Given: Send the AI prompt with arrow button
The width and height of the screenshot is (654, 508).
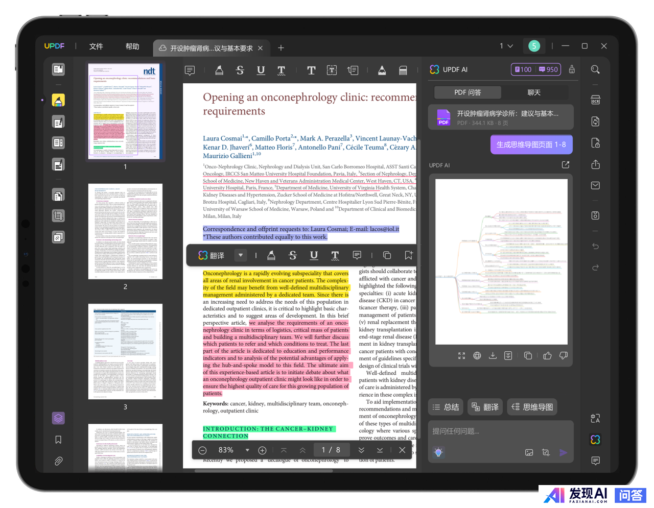Looking at the screenshot, I should tap(564, 452).
